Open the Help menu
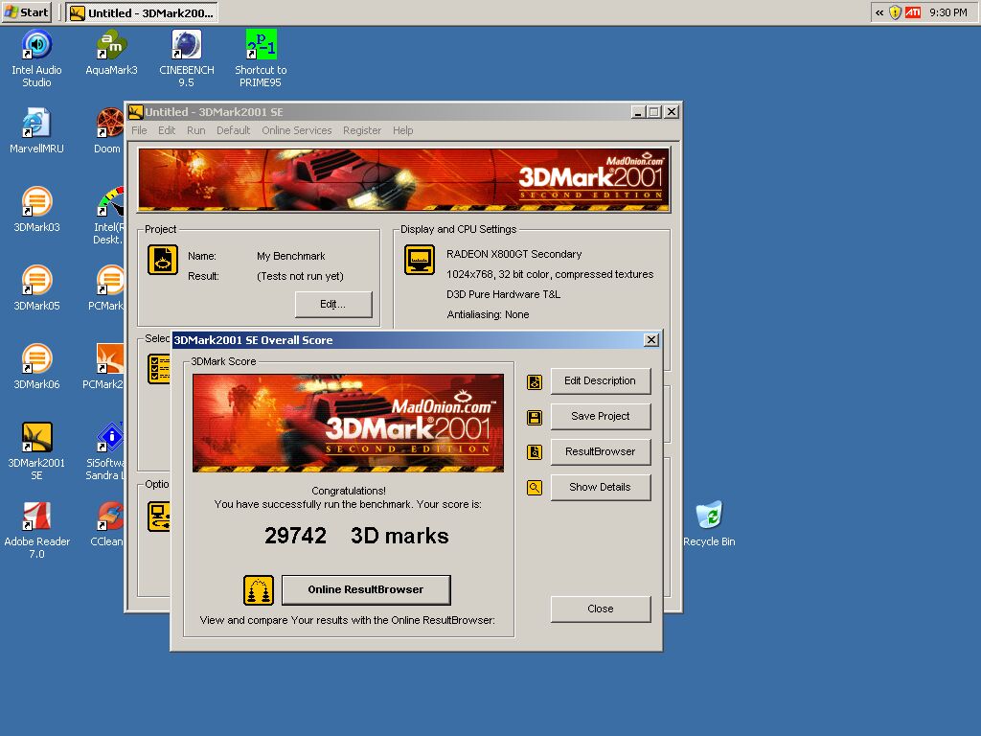 pyautogui.click(x=403, y=130)
